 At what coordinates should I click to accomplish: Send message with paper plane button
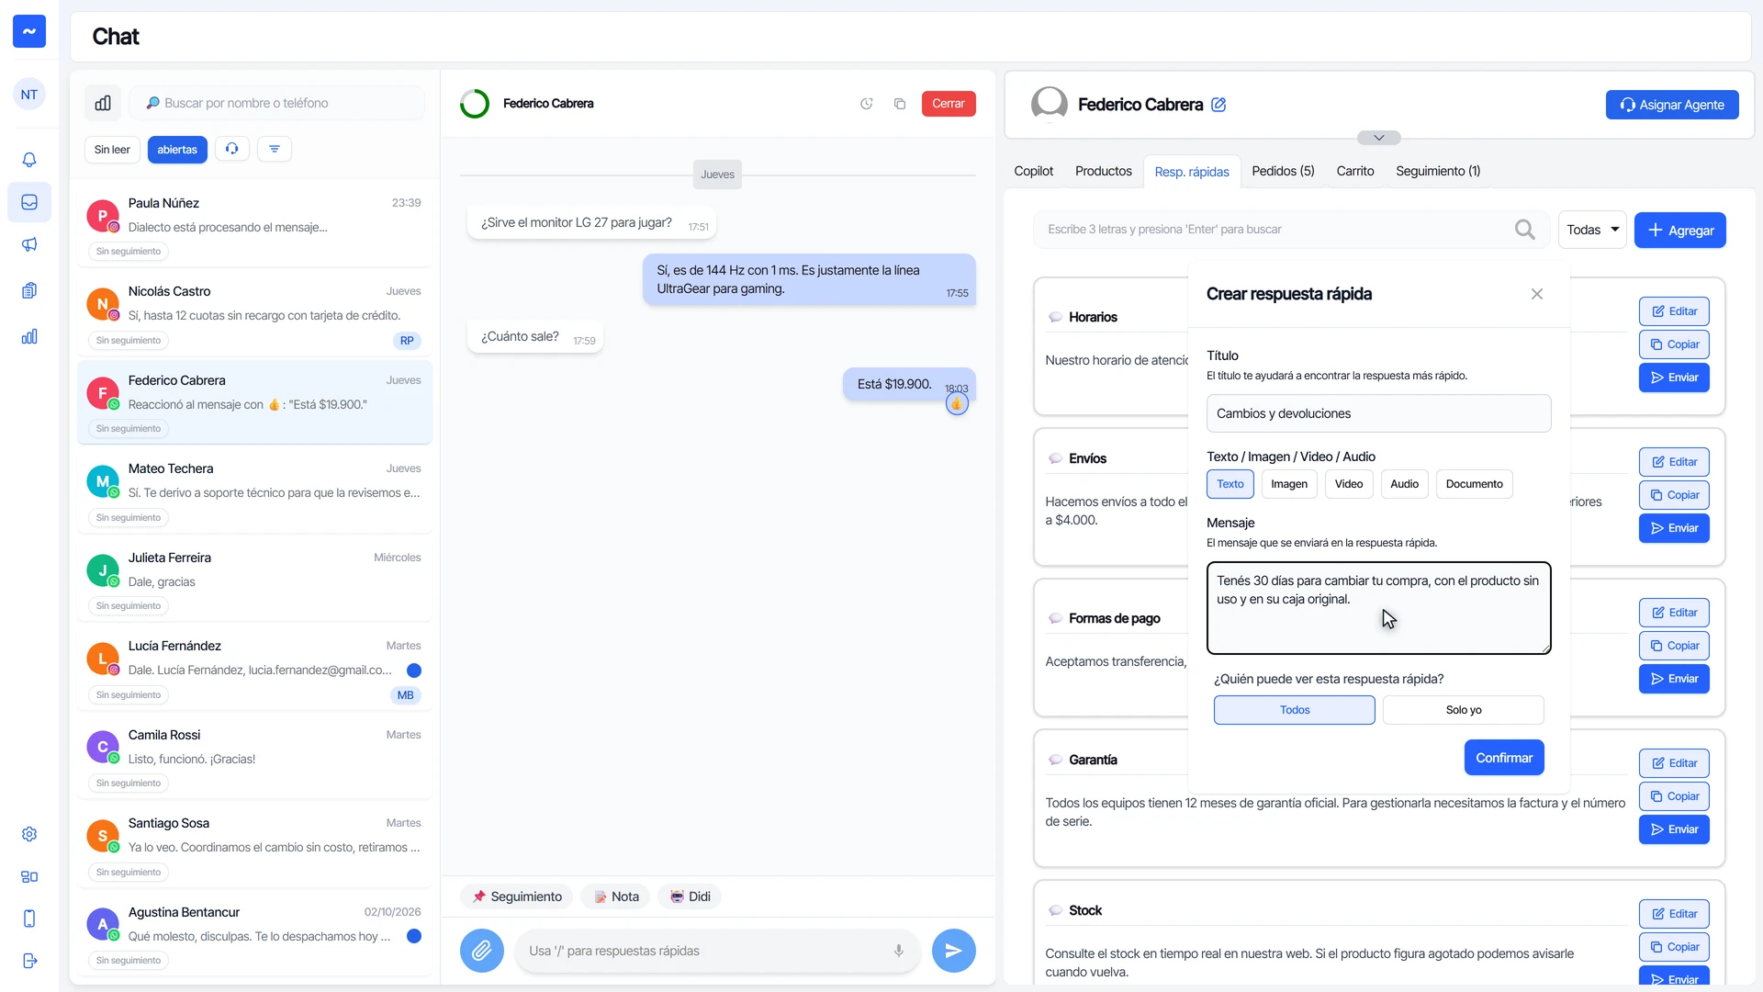(x=954, y=951)
